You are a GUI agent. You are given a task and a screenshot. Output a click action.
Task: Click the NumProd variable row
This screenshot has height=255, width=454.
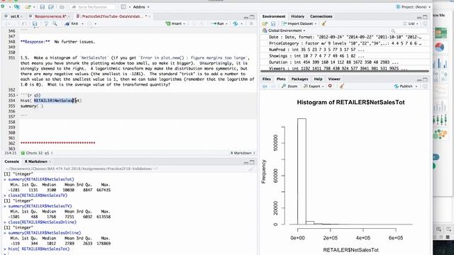(345, 50)
